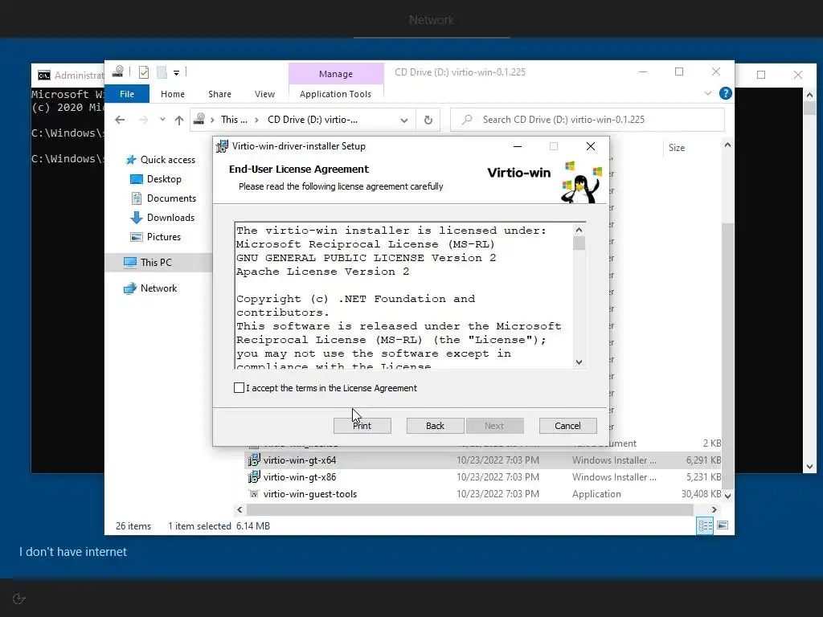Select the virtio-win-gt-x86 installer file
The height and width of the screenshot is (617, 823).
[300, 477]
